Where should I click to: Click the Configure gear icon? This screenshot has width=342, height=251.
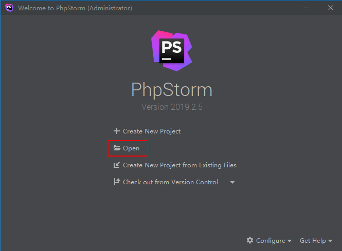250,240
